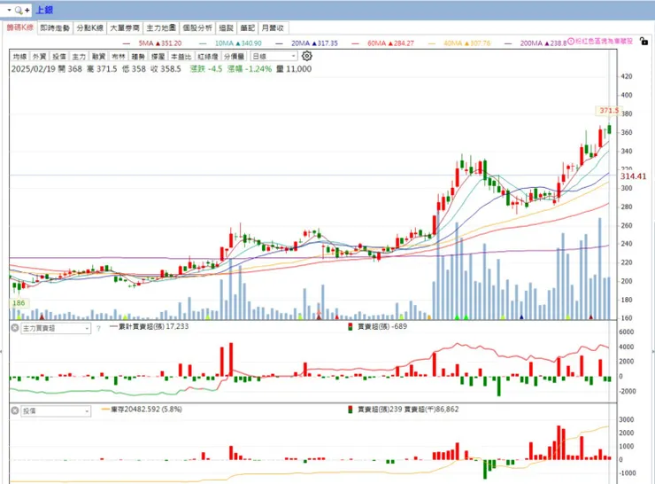Click the 186 low price label
The width and height of the screenshot is (655, 484).
19,303
